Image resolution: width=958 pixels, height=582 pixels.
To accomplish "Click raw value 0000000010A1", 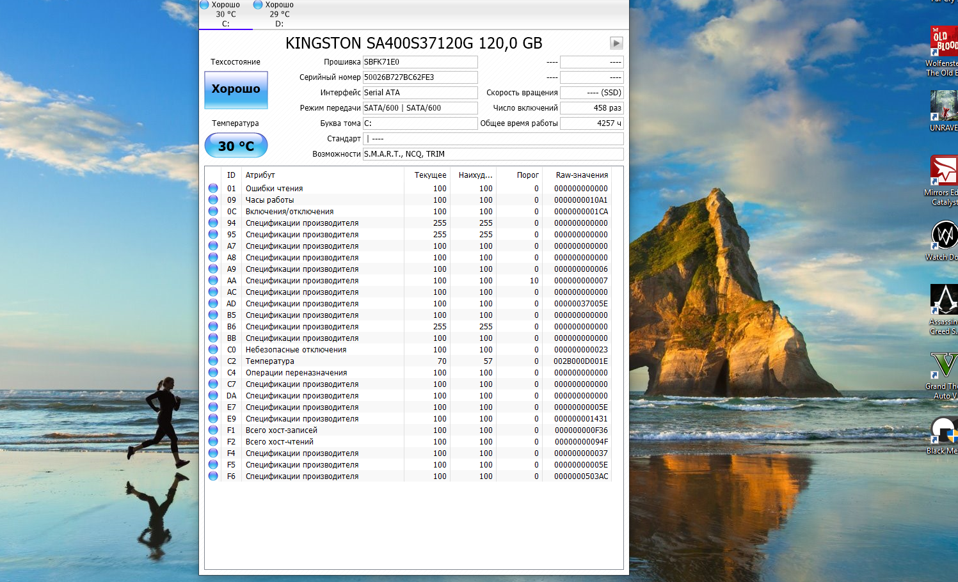I will click(581, 200).
